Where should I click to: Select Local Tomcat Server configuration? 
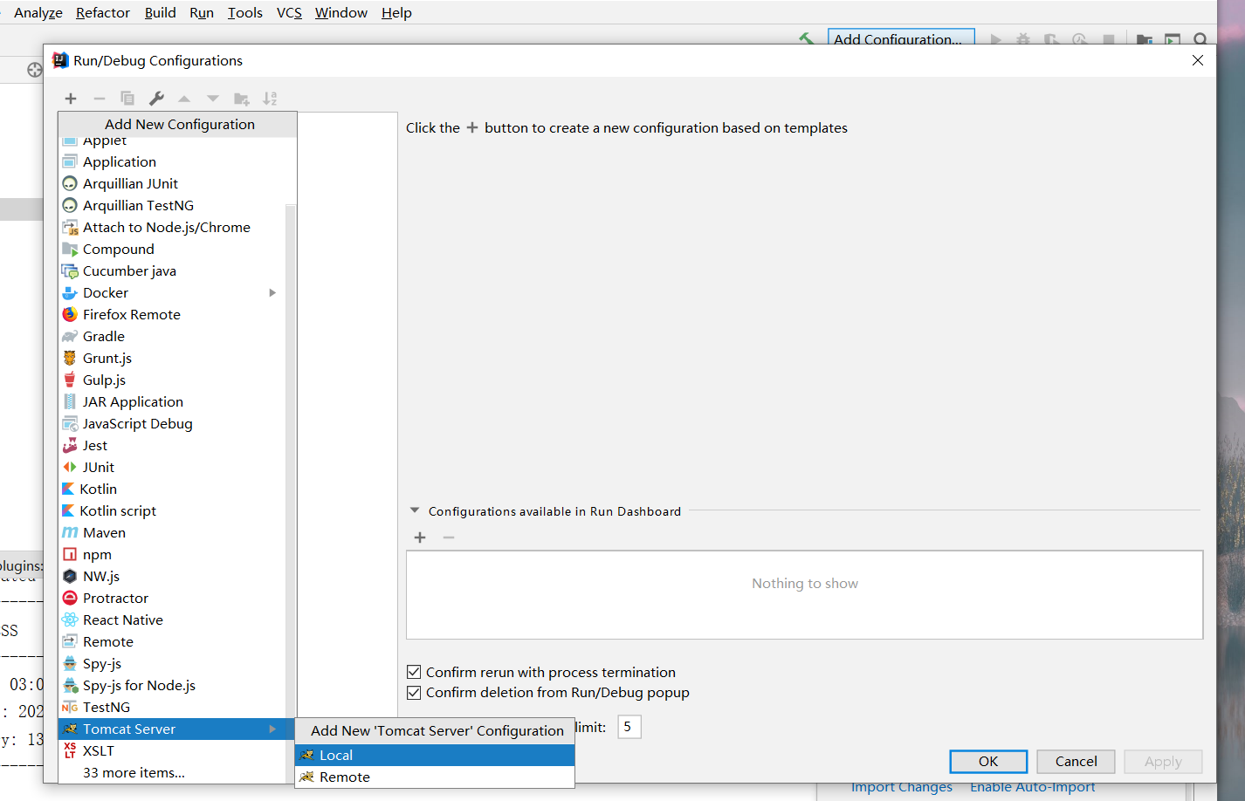pos(435,755)
